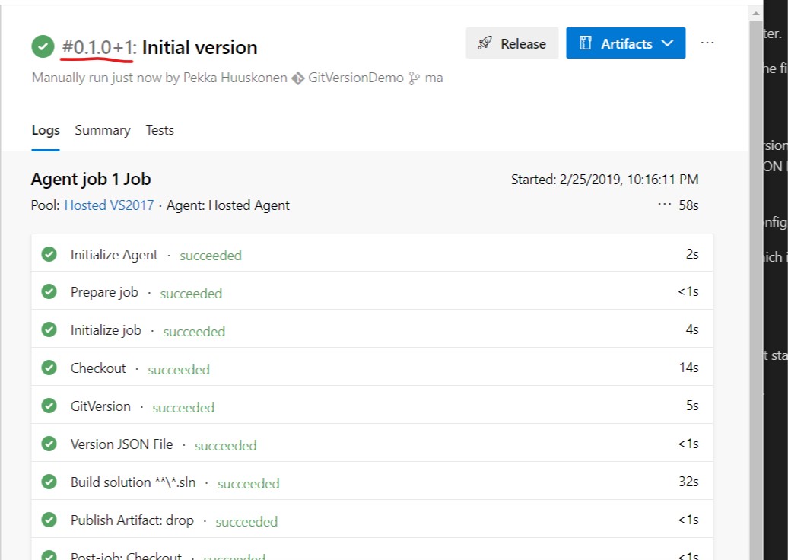Switch to the Summary tab
The width and height of the screenshot is (788, 560).
(103, 130)
